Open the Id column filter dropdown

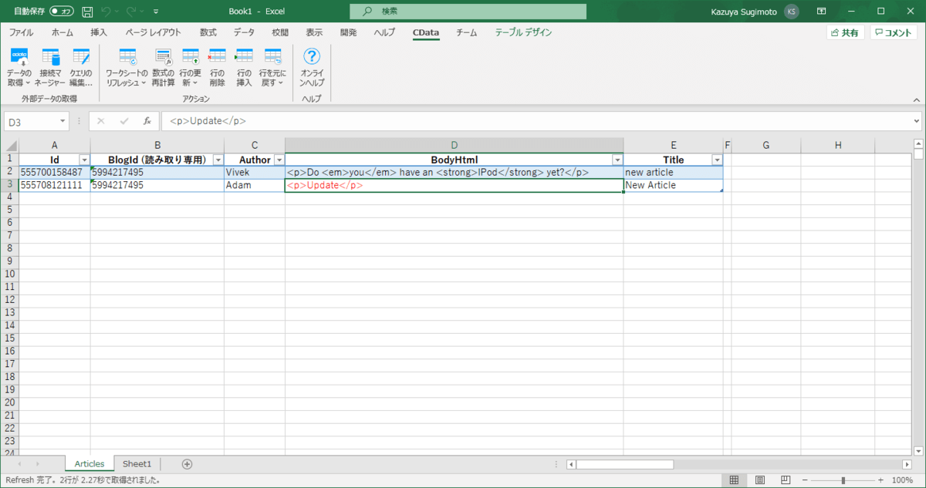84,160
